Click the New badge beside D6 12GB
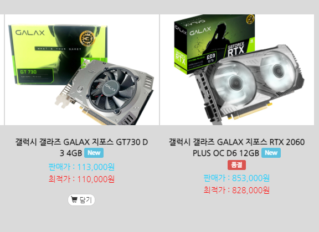Viewport: 319px width, 232px height. pos(271,153)
